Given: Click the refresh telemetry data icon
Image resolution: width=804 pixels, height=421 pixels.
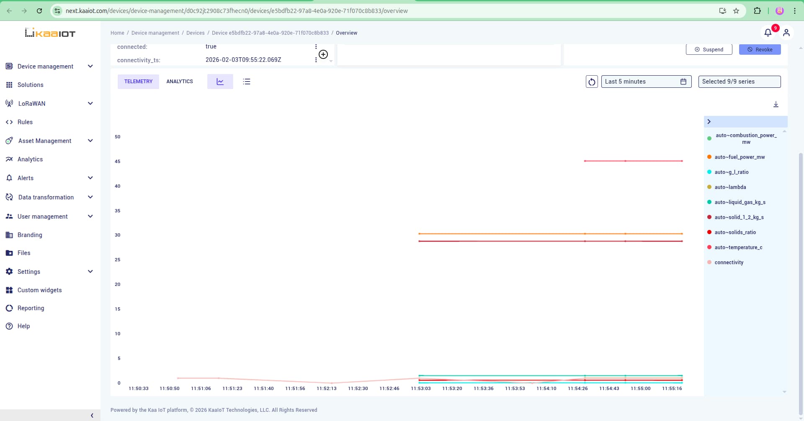Looking at the screenshot, I should tap(591, 82).
